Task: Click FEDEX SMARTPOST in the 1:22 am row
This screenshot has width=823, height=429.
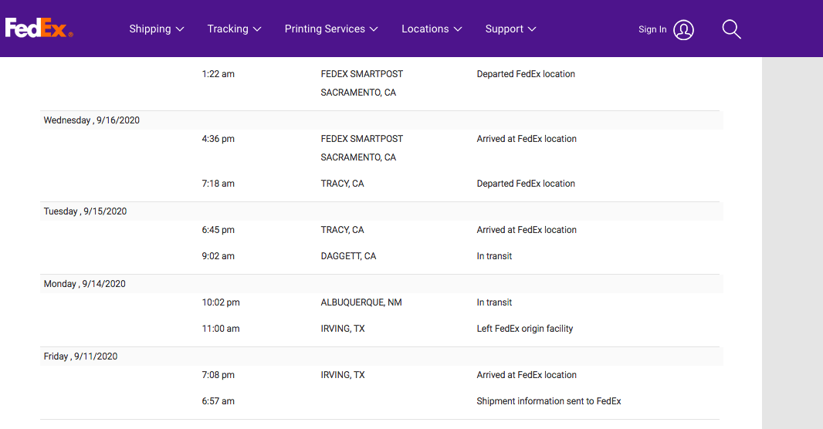Action: (x=362, y=74)
